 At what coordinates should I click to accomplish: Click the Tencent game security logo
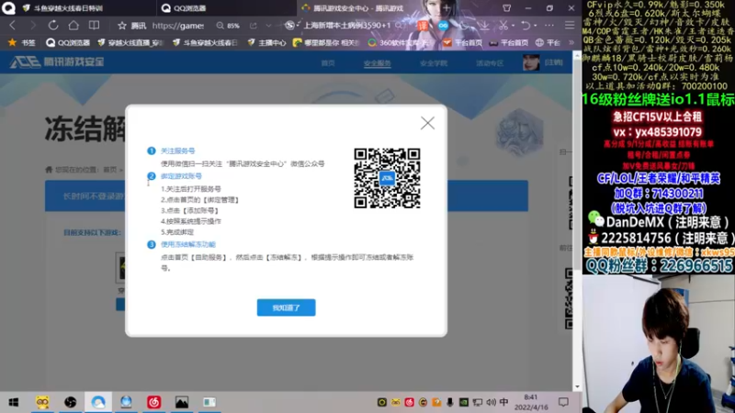(57, 61)
